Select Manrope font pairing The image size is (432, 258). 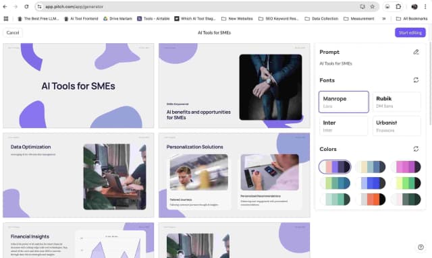point(344,102)
